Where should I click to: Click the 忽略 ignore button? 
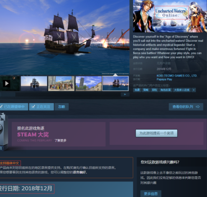click(61, 107)
